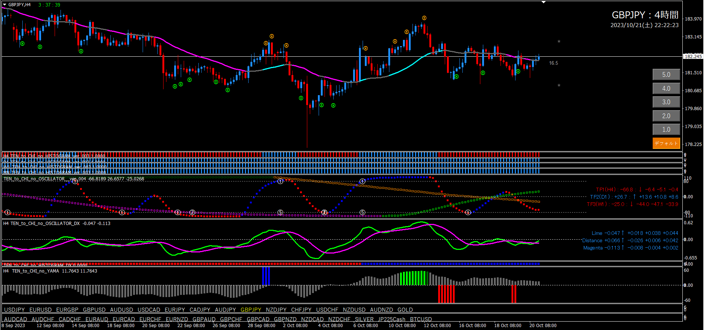704x330 pixels.
Task: Click the Magenta value readout
Action: point(631,248)
